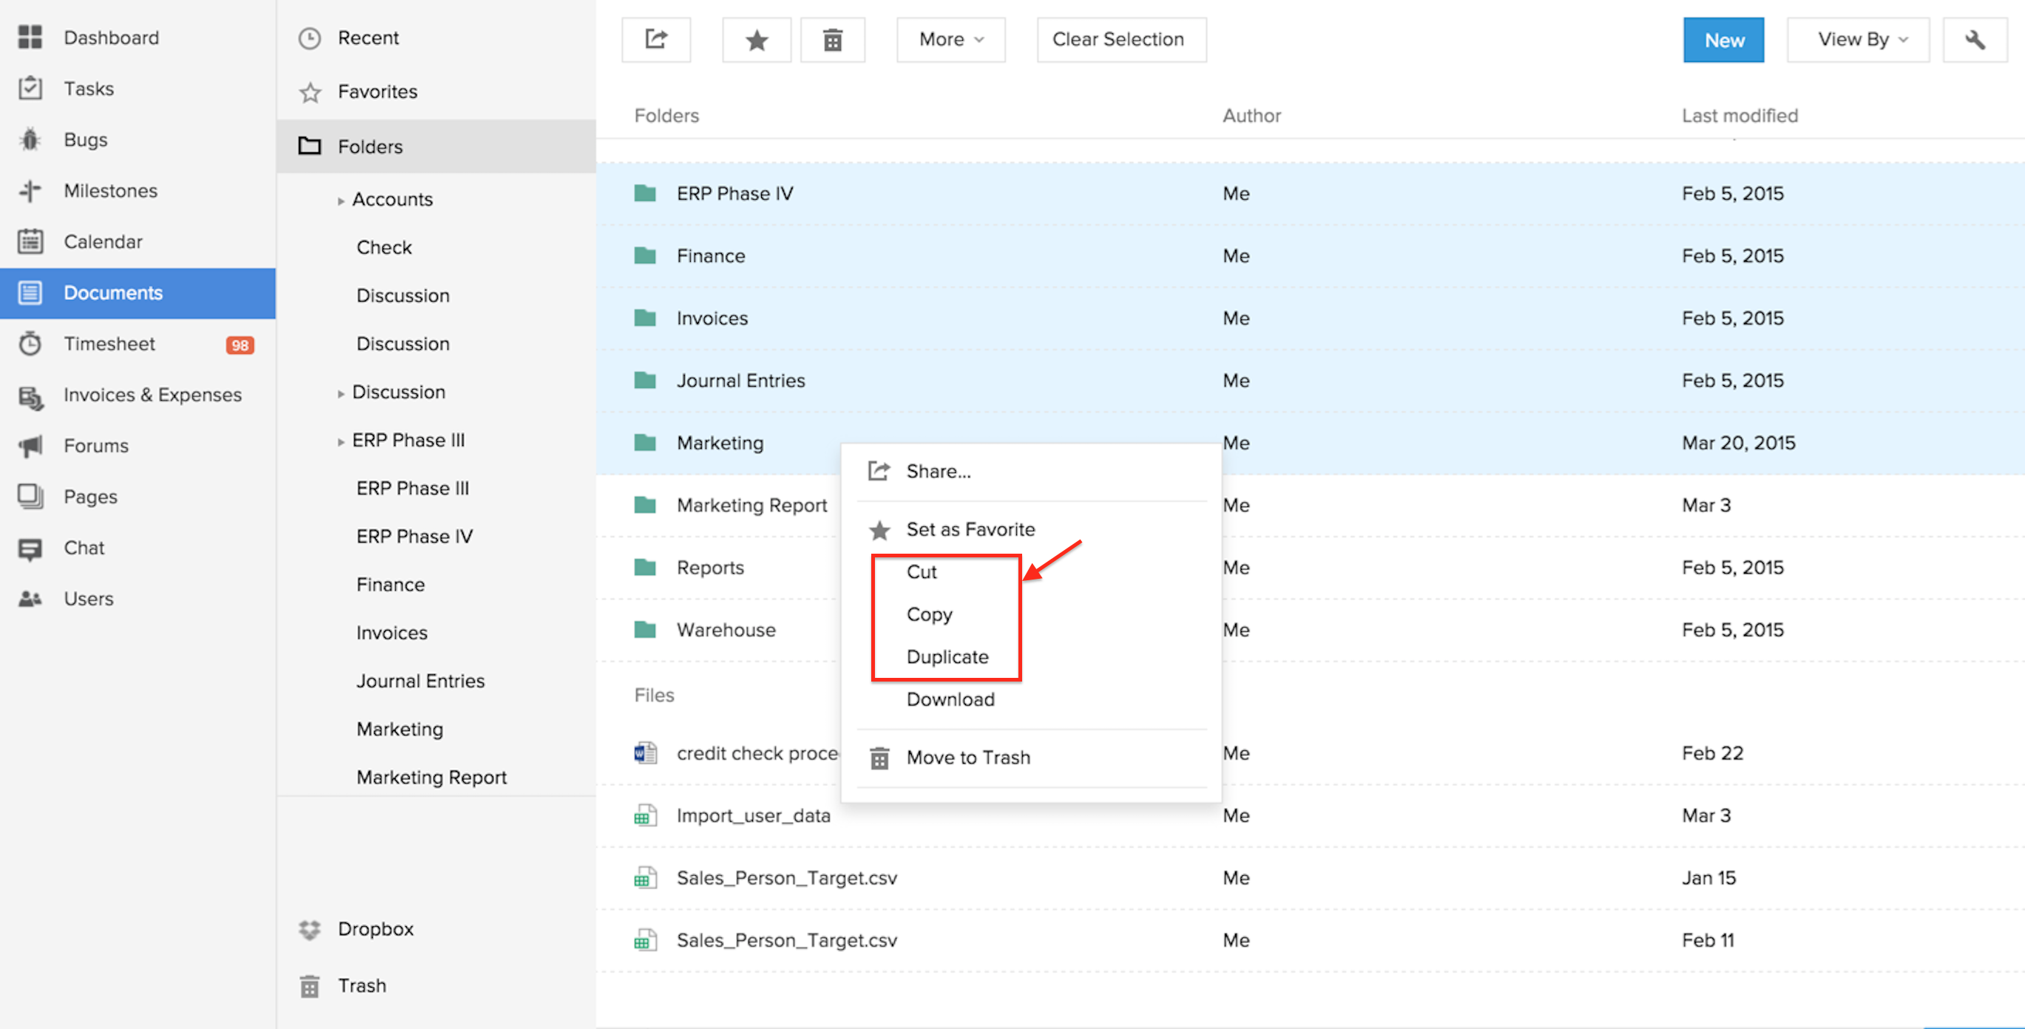Open the Import_user_data file

pyautogui.click(x=752, y=815)
